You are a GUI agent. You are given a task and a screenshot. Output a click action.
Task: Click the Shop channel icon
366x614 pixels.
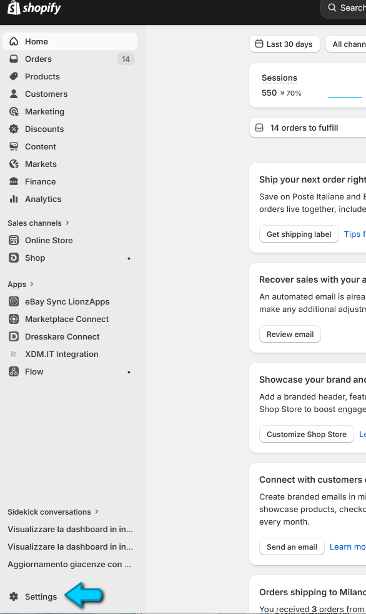(14, 258)
